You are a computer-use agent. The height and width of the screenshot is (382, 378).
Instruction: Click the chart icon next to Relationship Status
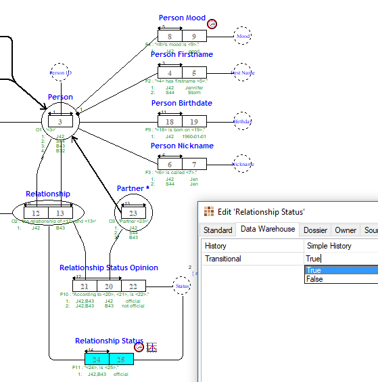151,347
